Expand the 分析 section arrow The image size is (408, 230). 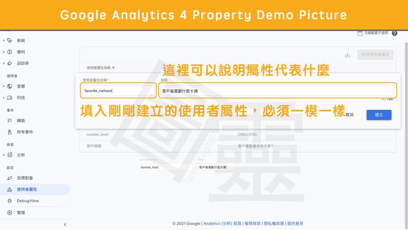[x=4, y=155]
